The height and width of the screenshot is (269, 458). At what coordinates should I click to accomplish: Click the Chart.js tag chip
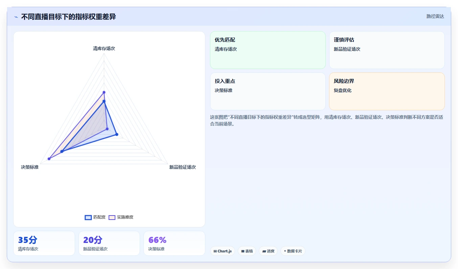pyautogui.click(x=223, y=251)
